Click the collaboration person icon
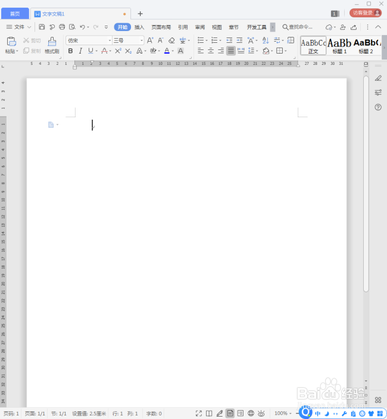The image size is (387, 419). (x=342, y=27)
